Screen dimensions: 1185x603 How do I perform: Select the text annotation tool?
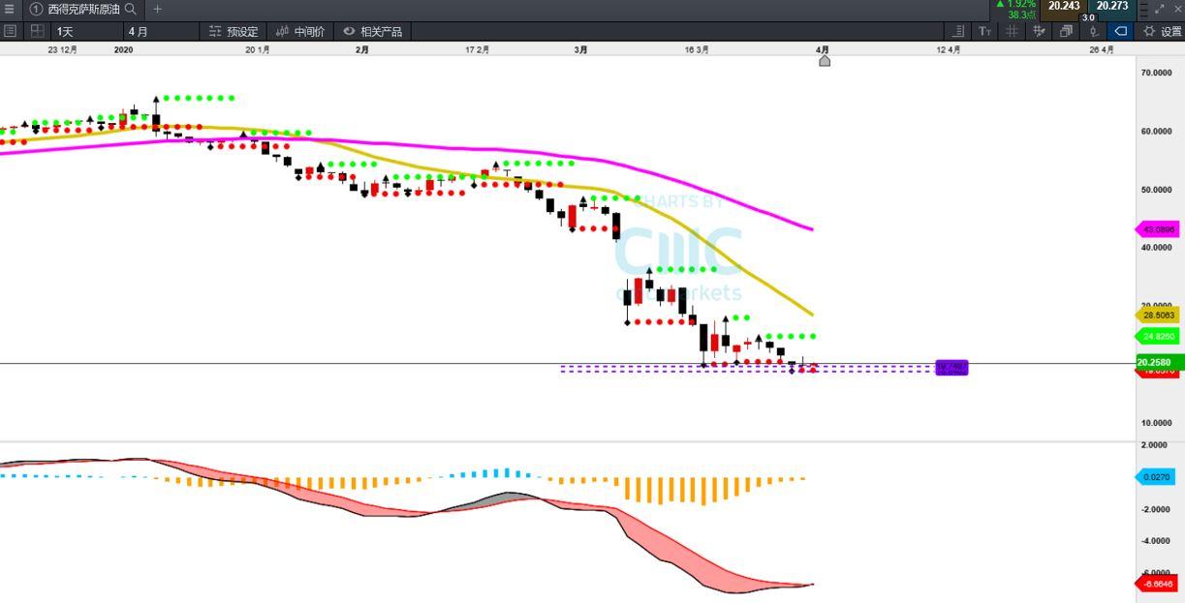point(985,31)
